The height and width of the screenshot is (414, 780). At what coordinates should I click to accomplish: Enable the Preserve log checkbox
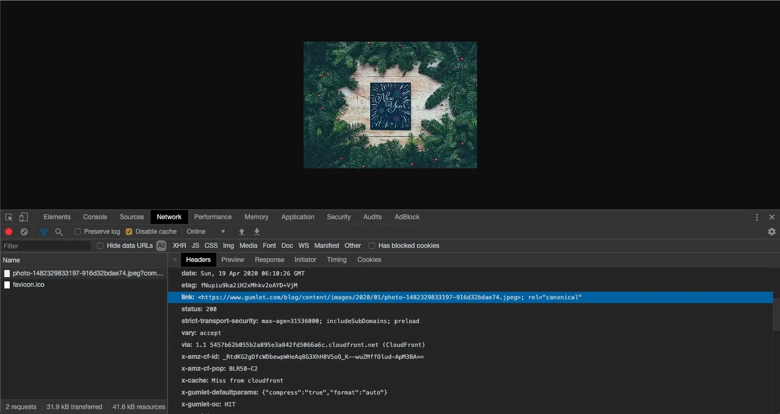point(78,232)
